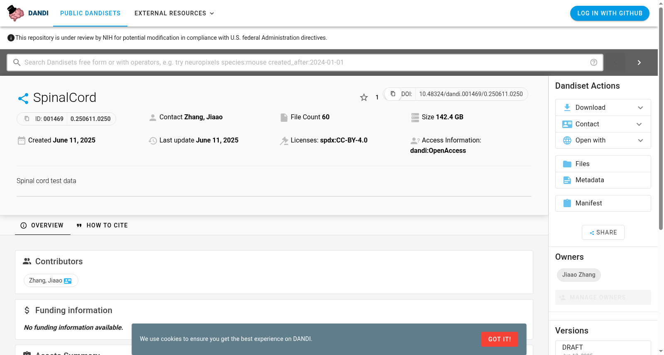The image size is (664, 355).
Task: Click the info icon in NIH notice
Action: tap(11, 38)
